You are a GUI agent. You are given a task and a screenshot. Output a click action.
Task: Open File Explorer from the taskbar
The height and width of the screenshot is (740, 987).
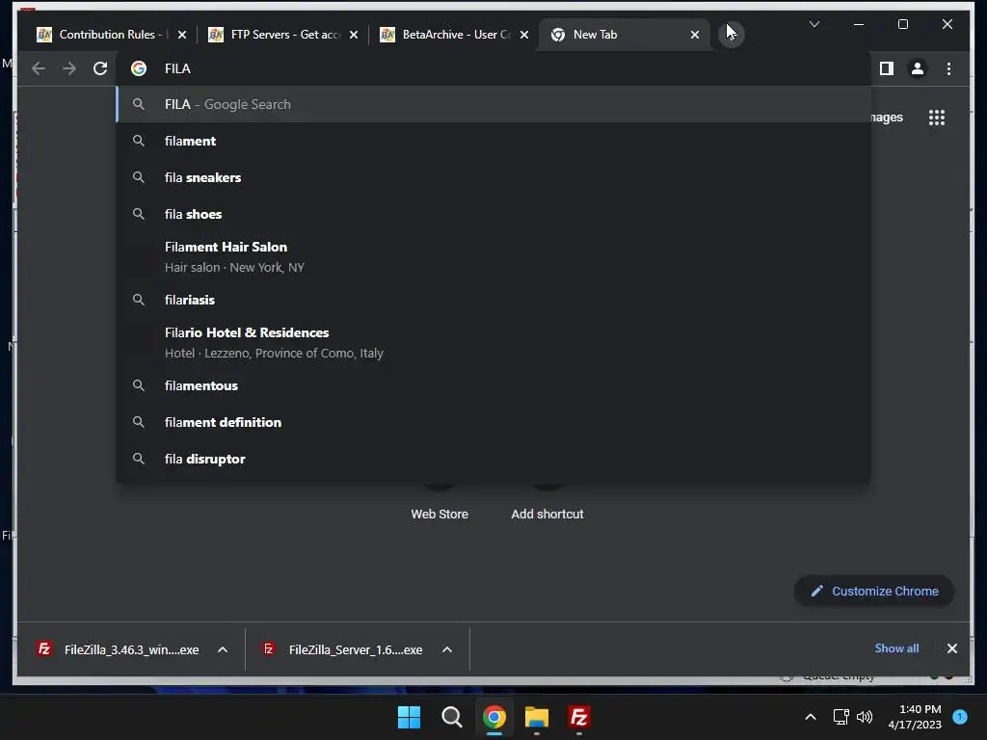click(x=536, y=717)
